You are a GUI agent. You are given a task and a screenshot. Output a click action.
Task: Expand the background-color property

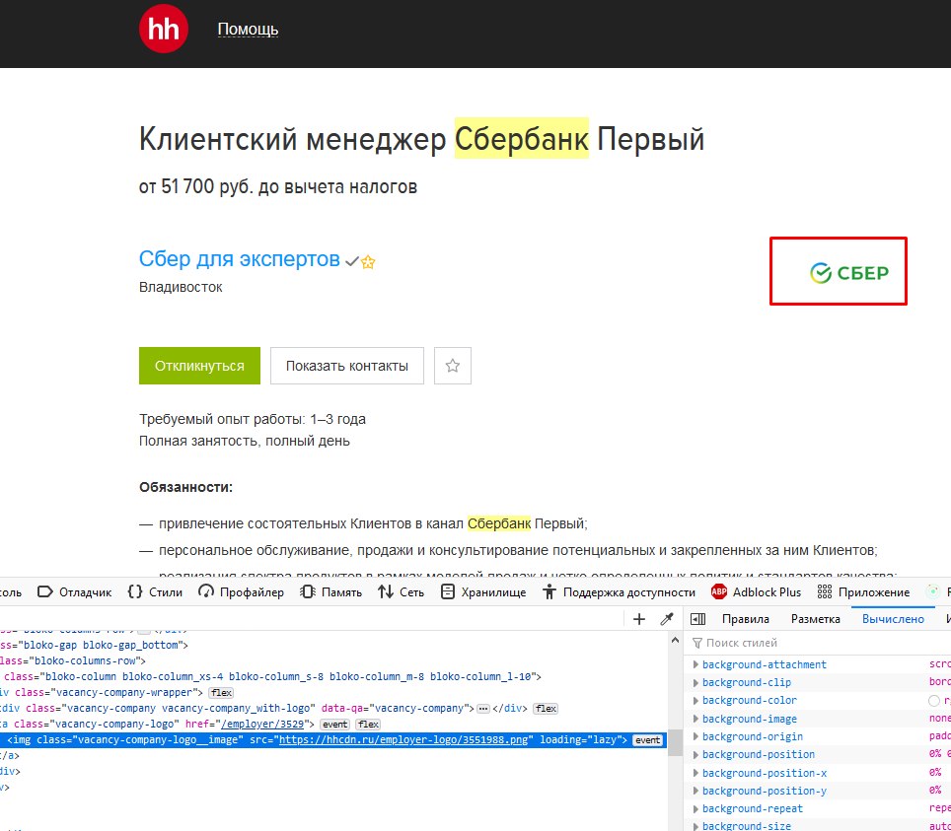click(695, 701)
